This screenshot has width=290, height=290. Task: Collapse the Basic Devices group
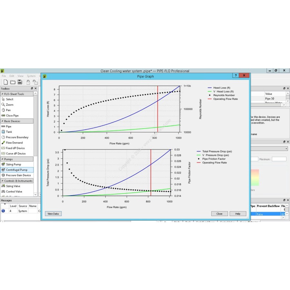click(x=2, y=121)
